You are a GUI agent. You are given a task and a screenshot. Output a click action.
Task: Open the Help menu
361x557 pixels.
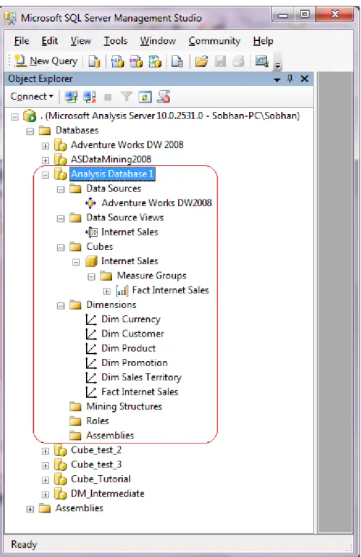263,41
